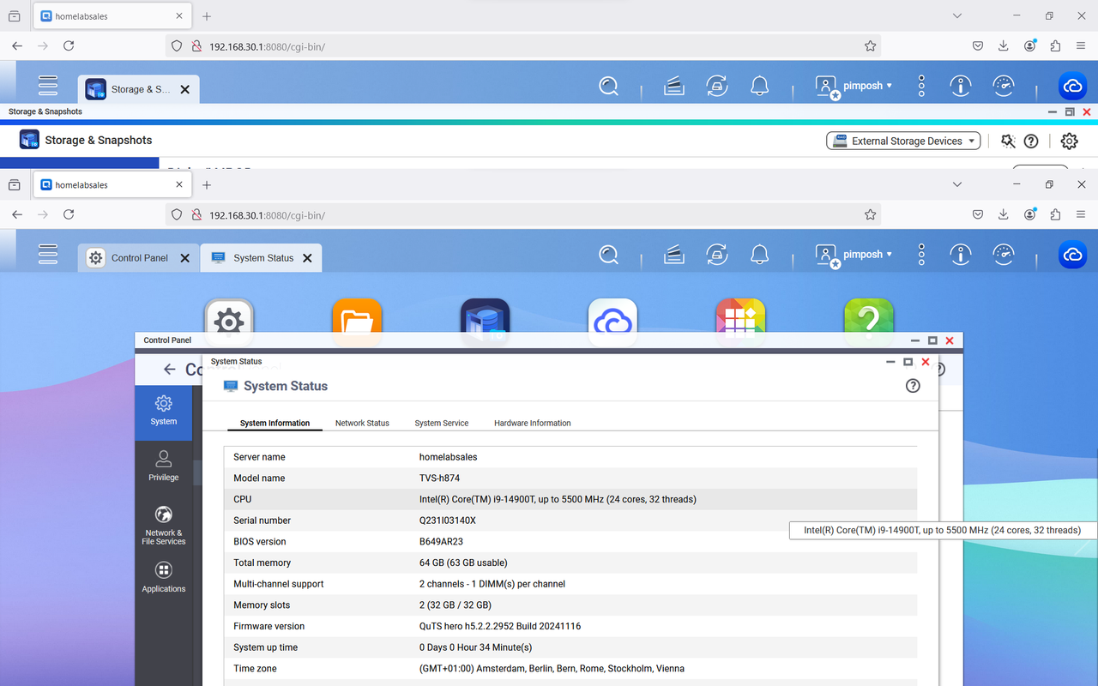The image size is (1098, 686).
Task: Select Network & File Services sidebar category
Action: click(x=163, y=526)
